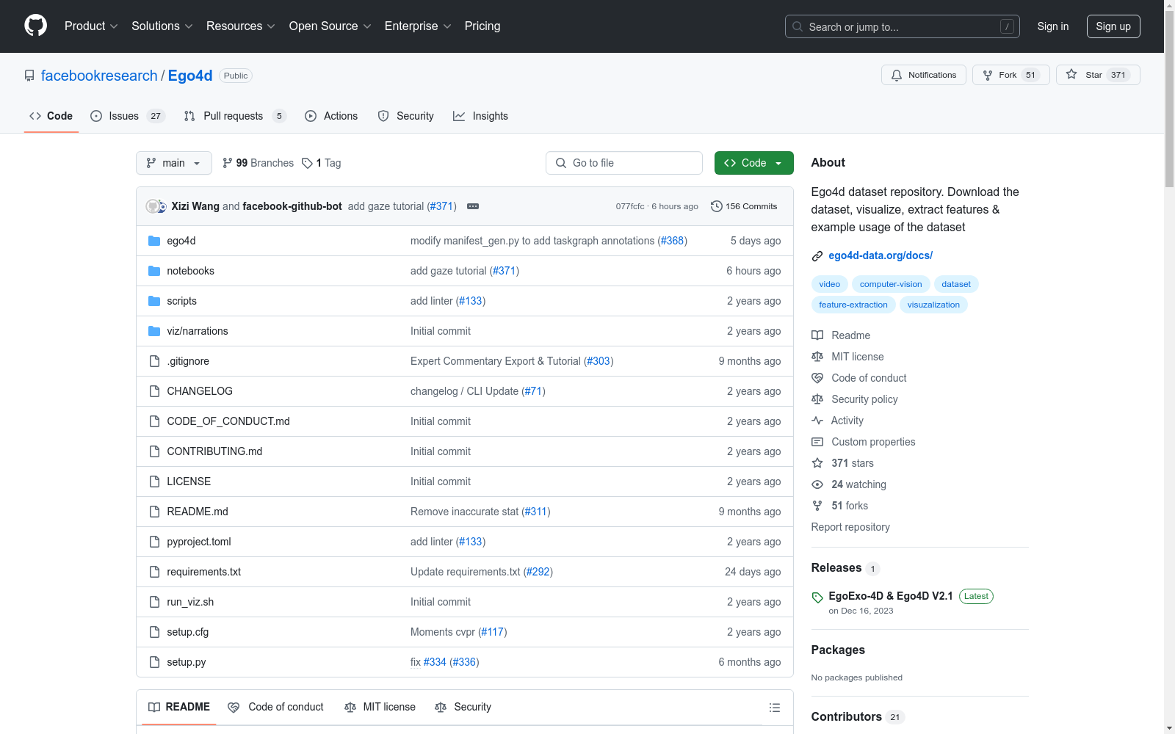Viewport: 1175px width, 734px height.
Task: Focus the Go to file field
Action: 624,163
